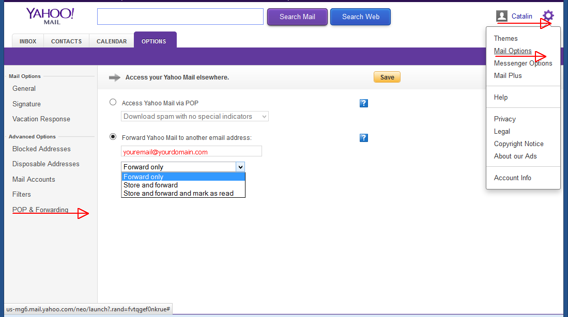This screenshot has width=568, height=317.
Task: Choose 'Store and forward' option
Action: [183, 185]
